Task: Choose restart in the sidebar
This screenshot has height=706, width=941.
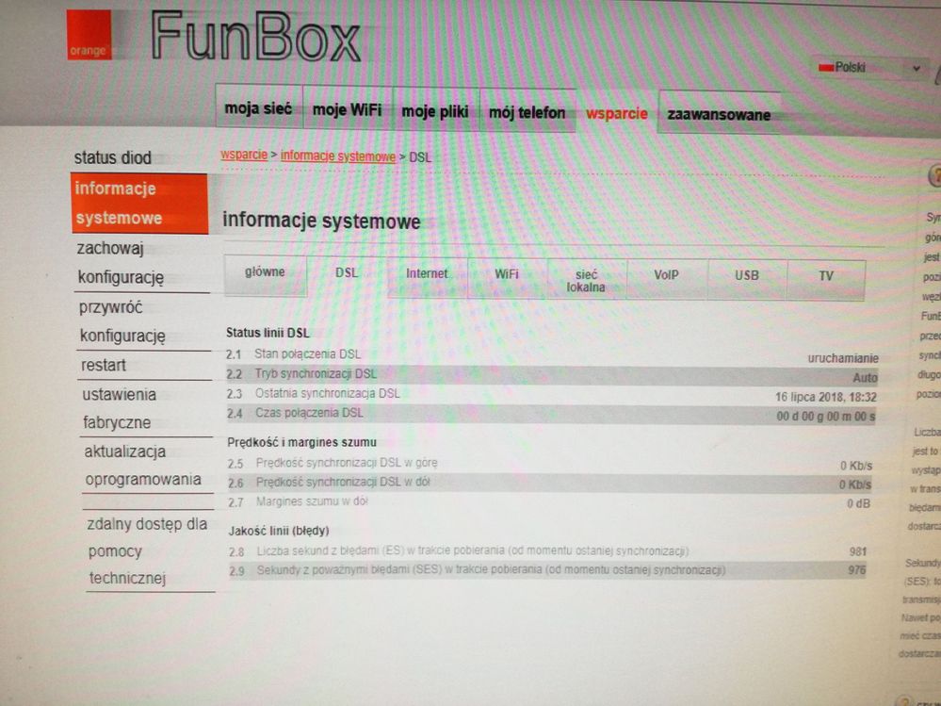Action: pos(104,365)
